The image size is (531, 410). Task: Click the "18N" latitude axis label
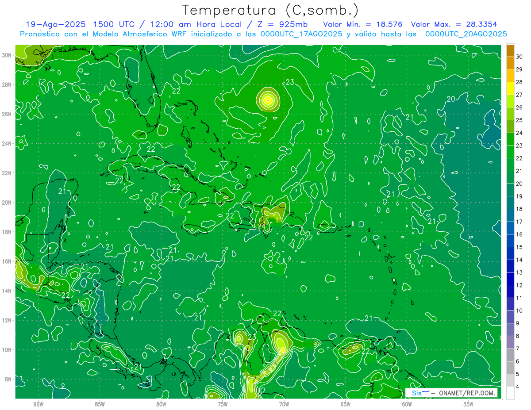(8, 232)
